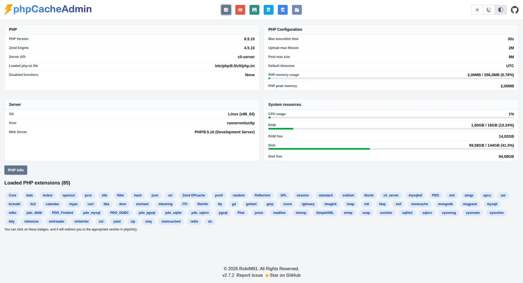Click the PHP memory usage progress bar
Image resolution: width=523 pixels, height=283 pixels.
tap(391, 78)
